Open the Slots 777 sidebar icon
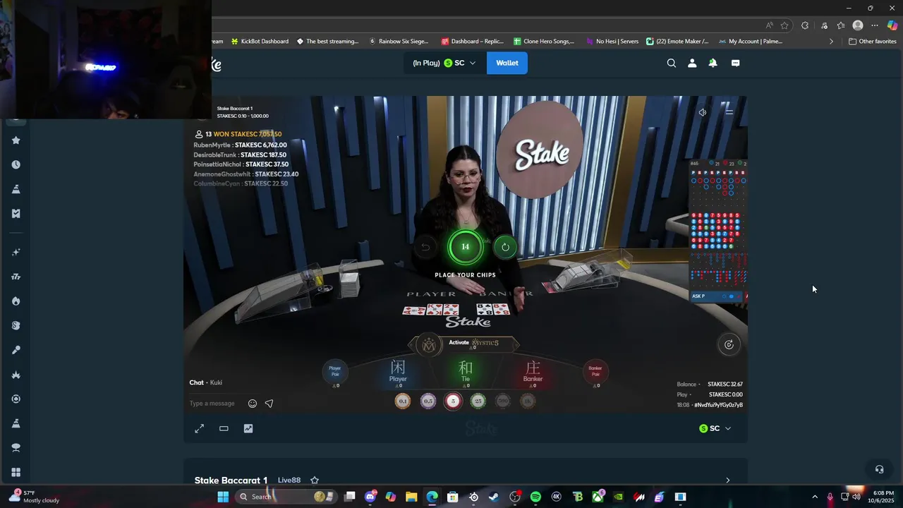 (16, 277)
